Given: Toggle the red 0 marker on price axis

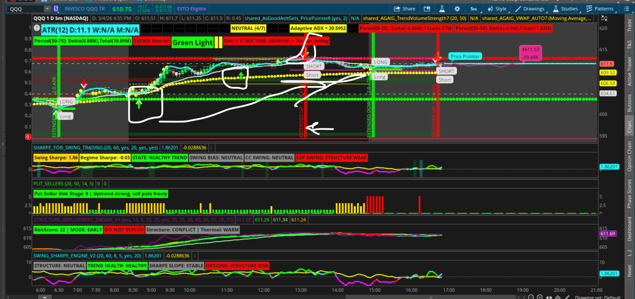Looking at the screenshot, I should [28, 136].
